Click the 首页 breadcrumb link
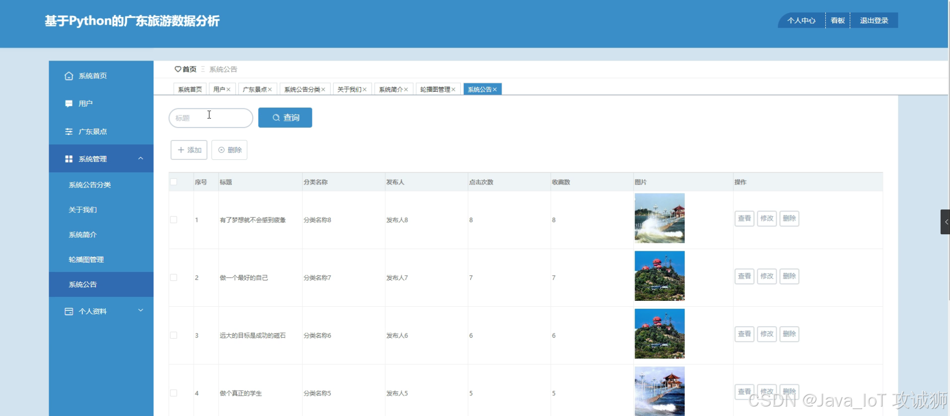The height and width of the screenshot is (416, 950). pyautogui.click(x=189, y=69)
